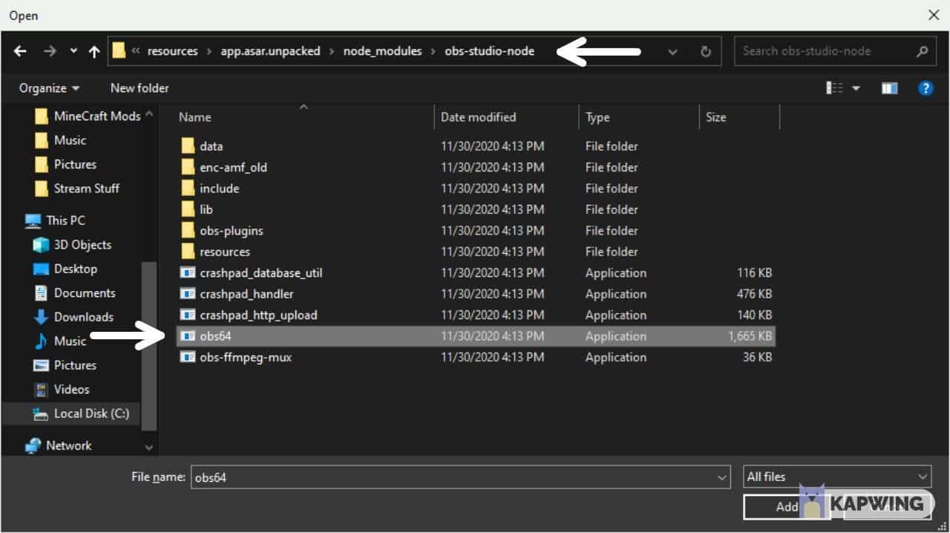Viewport: 950px width, 533px height.
Task: Select the Pictures folder above Stream Stuff
Action: point(66,165)
